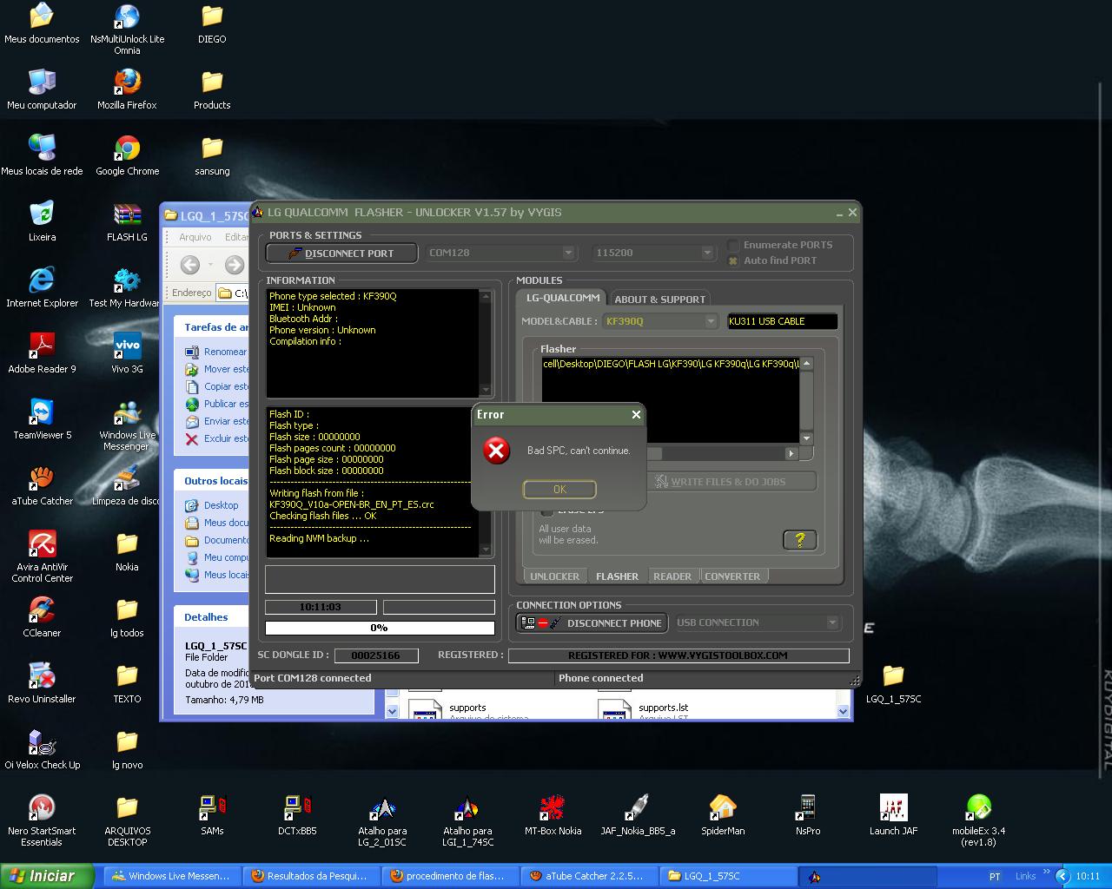This screenshot has height=889, width=1112.
Task: Open the KF390Q model dropdown
Action: 710,321
